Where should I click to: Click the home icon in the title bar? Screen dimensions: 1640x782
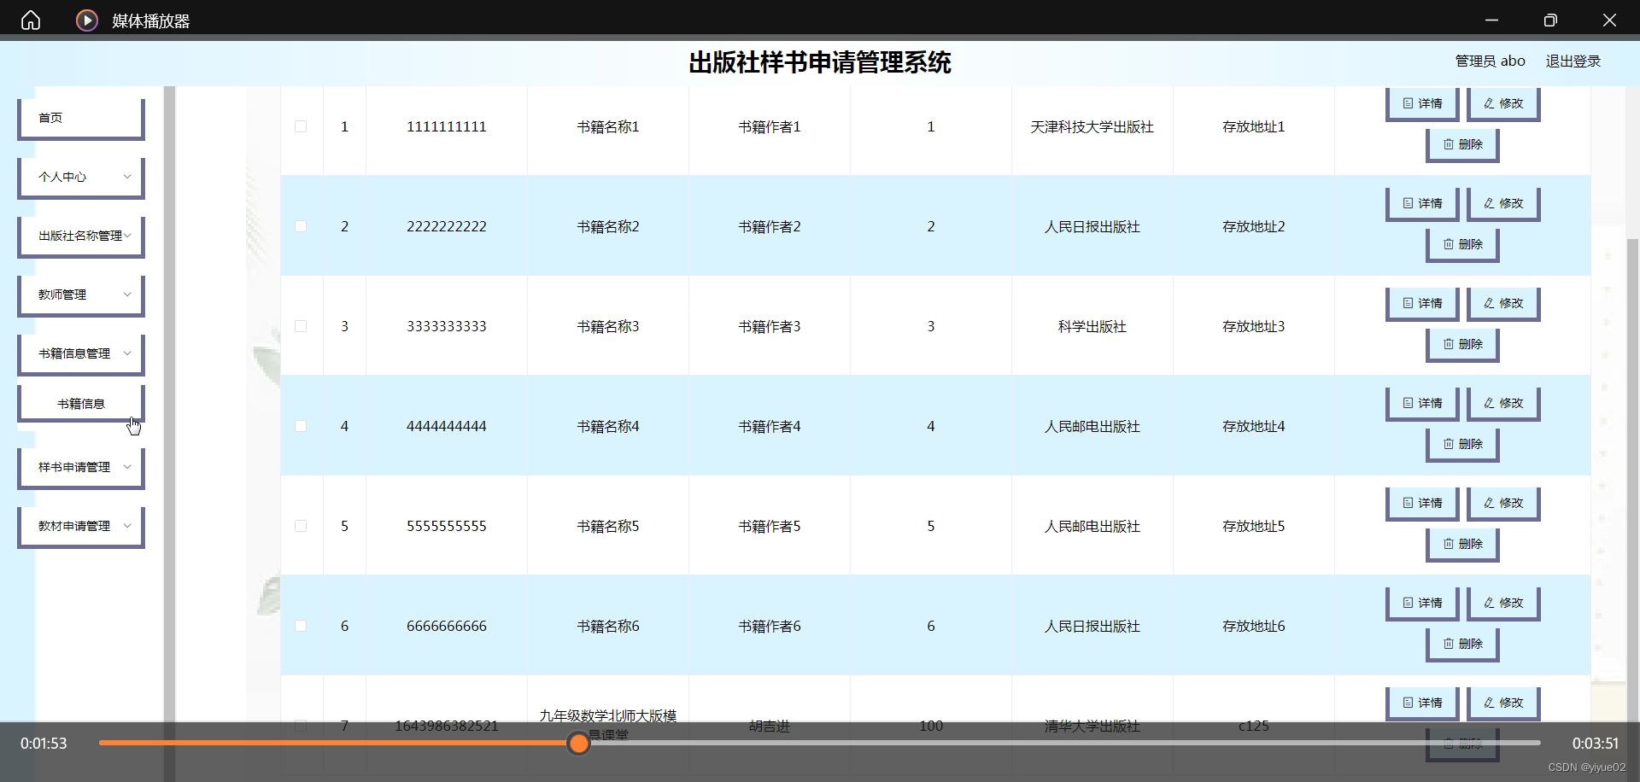(x=30, y=20)
